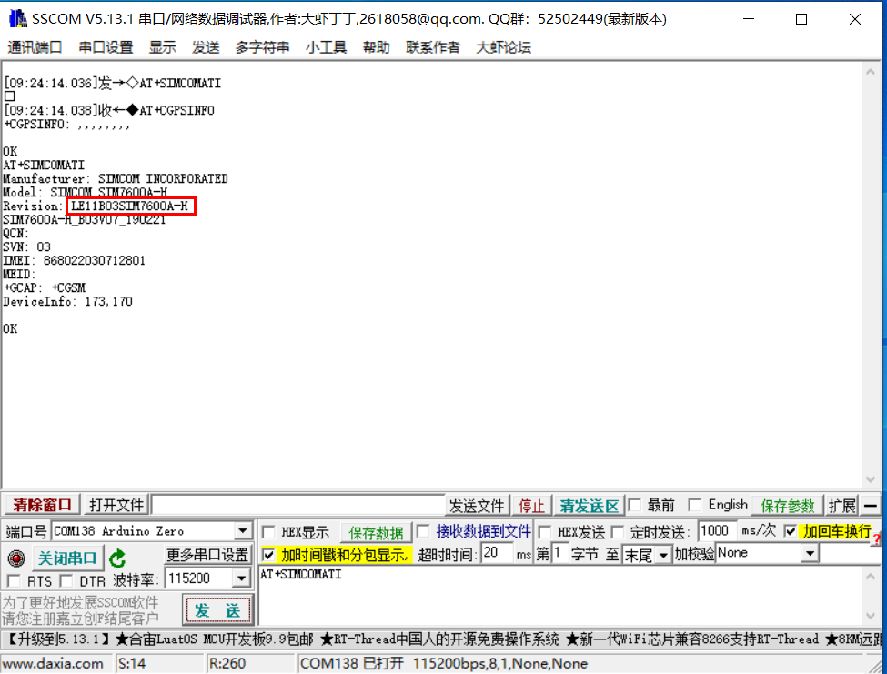Click the green refresh ports icon
Viewport: 887px width, 674px height.
click(x=117, y=558)
